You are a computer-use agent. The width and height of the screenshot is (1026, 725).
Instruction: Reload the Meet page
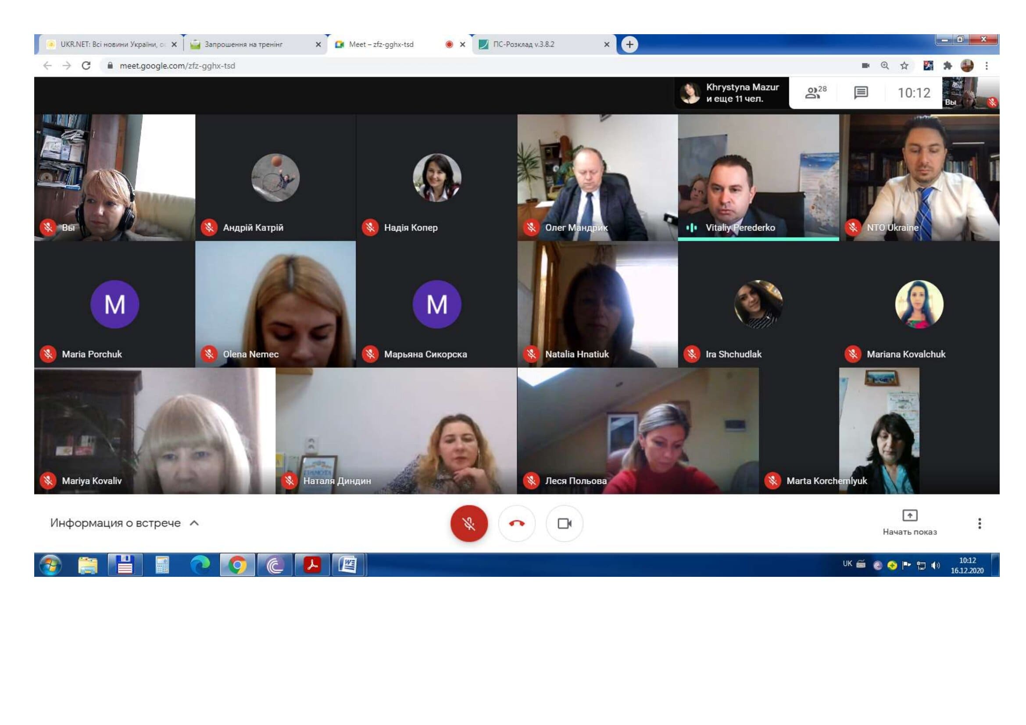tap(86, 66)
